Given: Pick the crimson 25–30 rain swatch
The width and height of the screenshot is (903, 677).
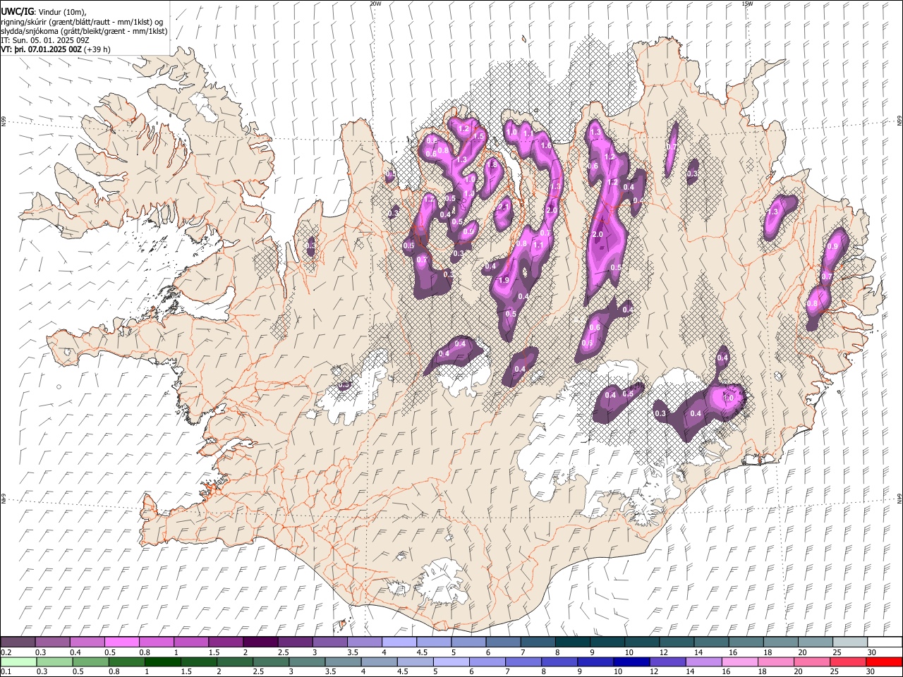Looking at the screenshot, I should (849, 661).
